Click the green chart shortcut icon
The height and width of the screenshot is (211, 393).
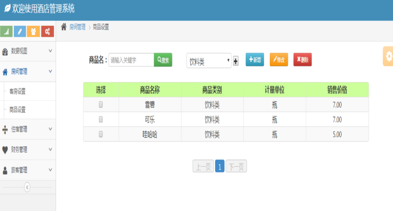pyautogui.click(x=6, y=31)
